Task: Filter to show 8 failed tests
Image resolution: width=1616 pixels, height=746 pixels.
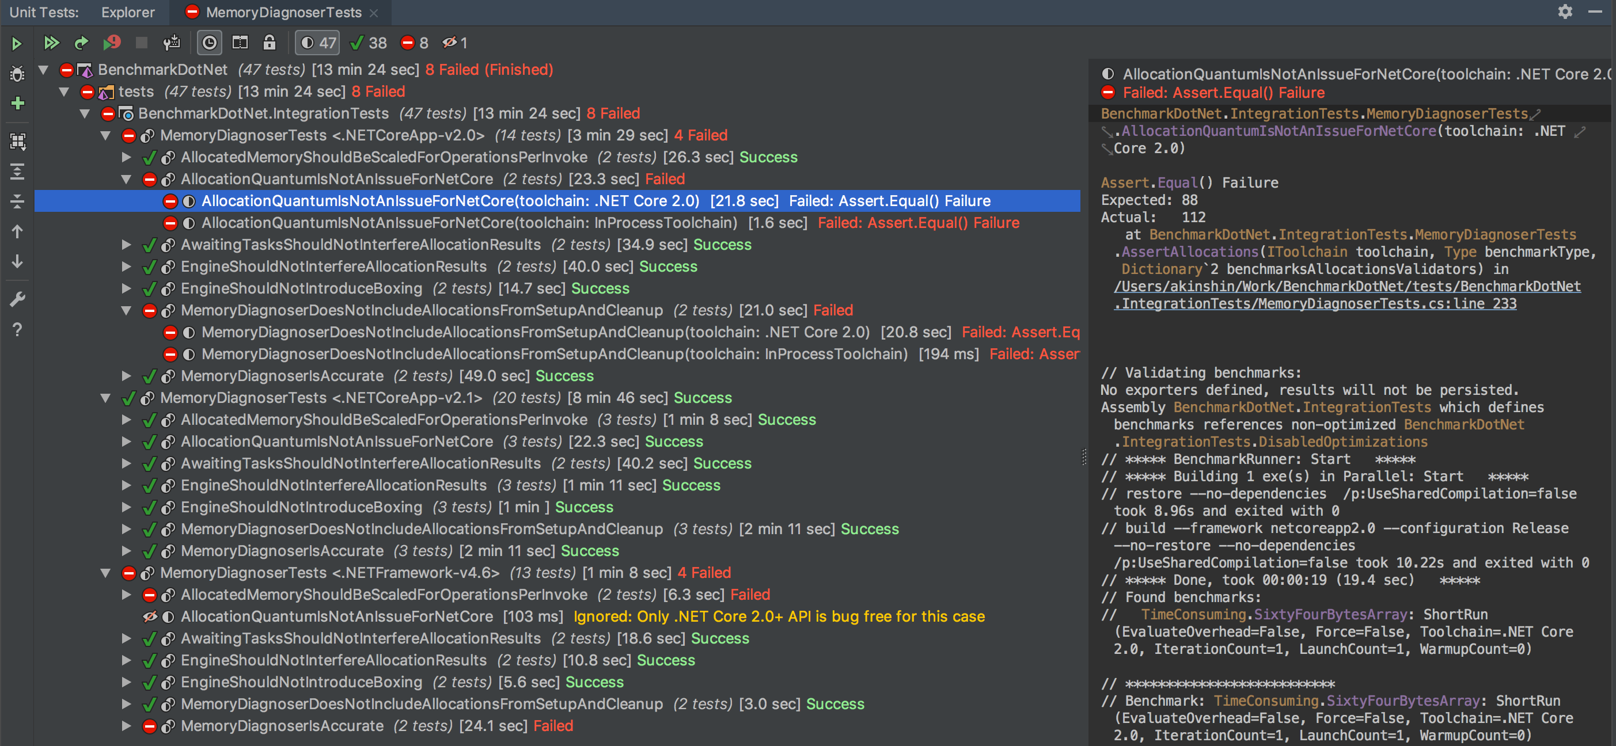Action: [x=415, y=43]
